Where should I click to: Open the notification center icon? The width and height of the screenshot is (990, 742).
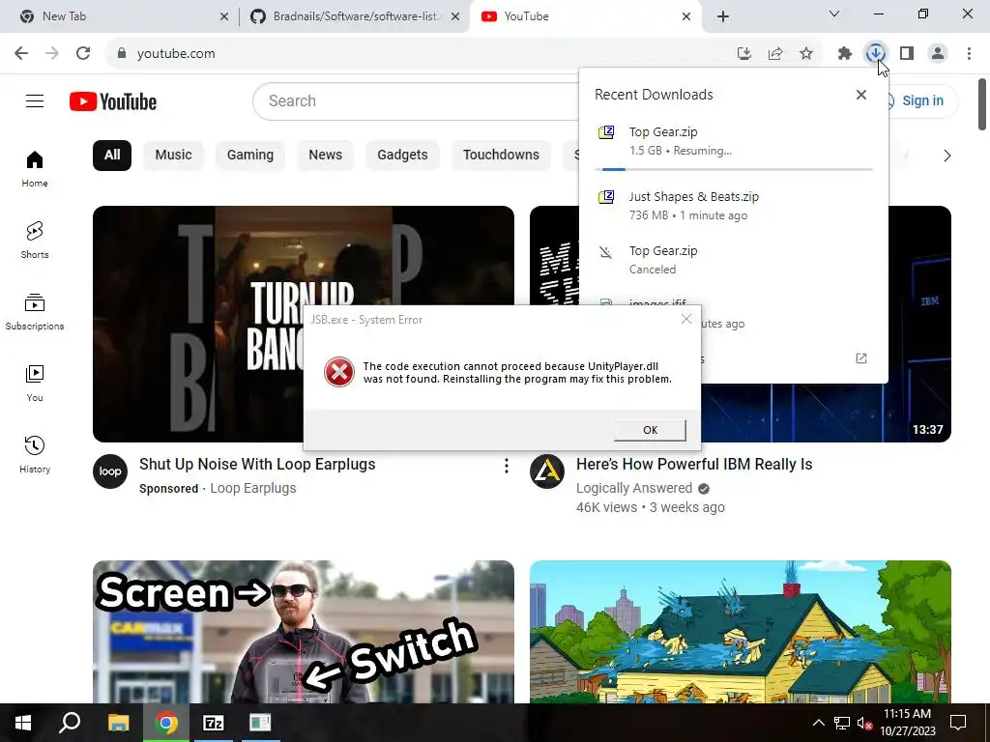958,723
